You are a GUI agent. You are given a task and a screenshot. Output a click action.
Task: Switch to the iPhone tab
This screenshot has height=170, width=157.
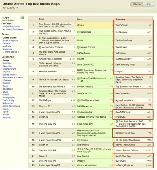(137, 4)
